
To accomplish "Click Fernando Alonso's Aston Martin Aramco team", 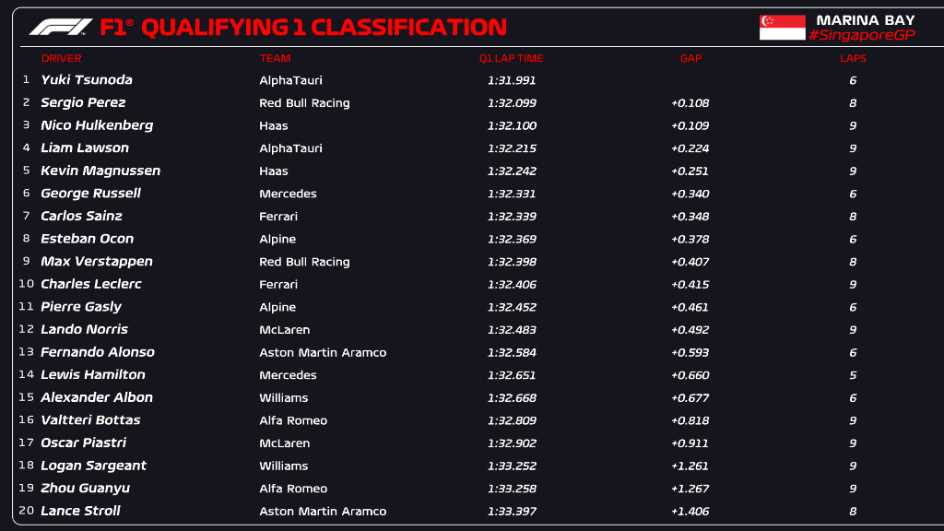I will pos(323,352).
